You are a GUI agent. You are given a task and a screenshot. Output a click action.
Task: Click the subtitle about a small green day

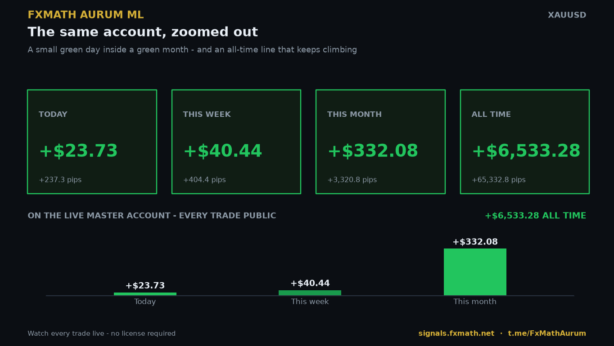pyautogui.click(x=192, y=50)
